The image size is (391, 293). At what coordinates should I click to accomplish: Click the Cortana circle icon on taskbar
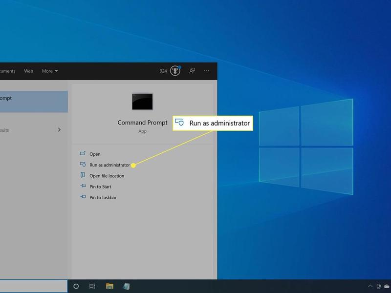pyautogui.click(x=76, y=286)
